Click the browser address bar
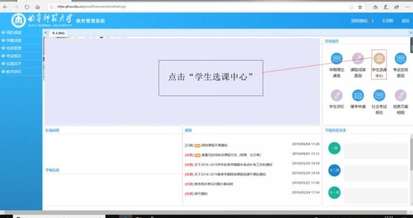Viewport: 413px width, 218px height. point(197,7)
